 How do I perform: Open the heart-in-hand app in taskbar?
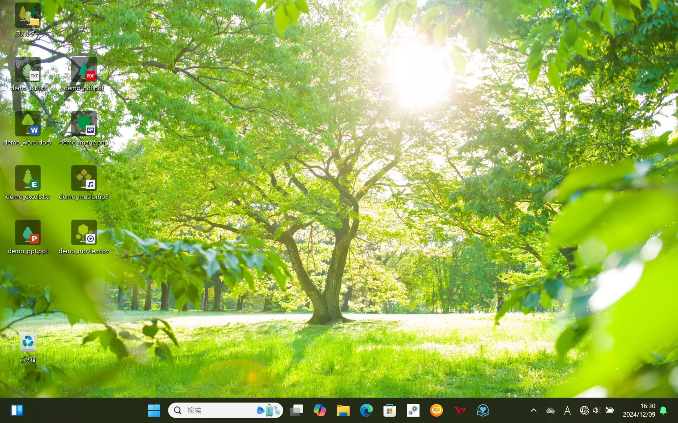tap(483, 410)
